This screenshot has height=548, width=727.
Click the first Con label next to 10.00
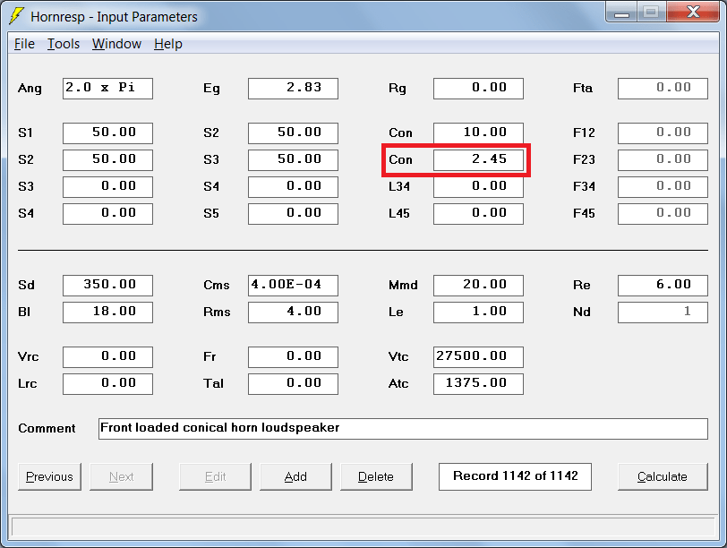pos(400,133)
